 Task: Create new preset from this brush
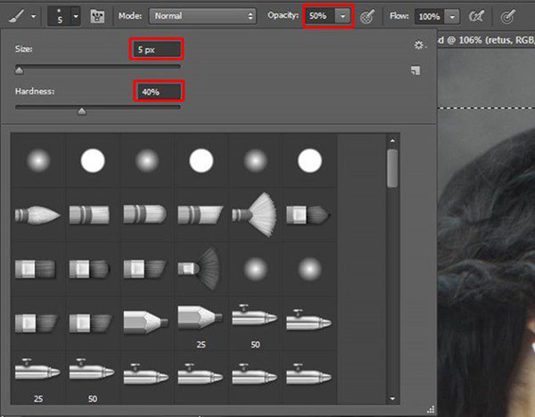416,70
